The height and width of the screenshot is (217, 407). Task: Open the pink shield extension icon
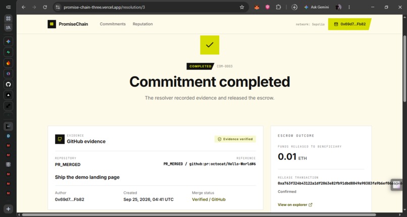coord(268,7)
